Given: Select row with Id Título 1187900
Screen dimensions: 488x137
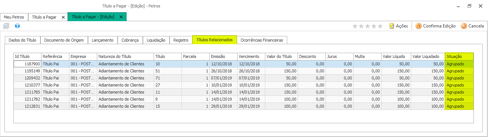Looking at the screenshot, I should (243, 64).
